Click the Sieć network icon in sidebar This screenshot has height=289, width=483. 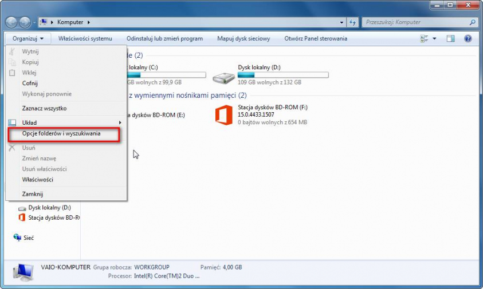coord(17,237)
